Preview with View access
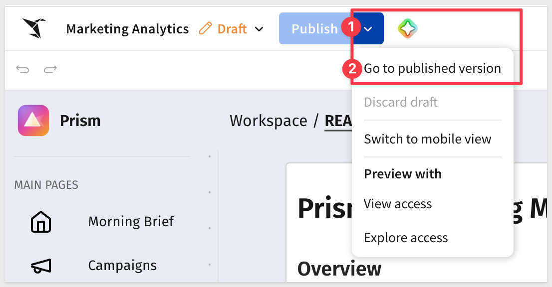The image size is (552, 287). pos(398,204)
